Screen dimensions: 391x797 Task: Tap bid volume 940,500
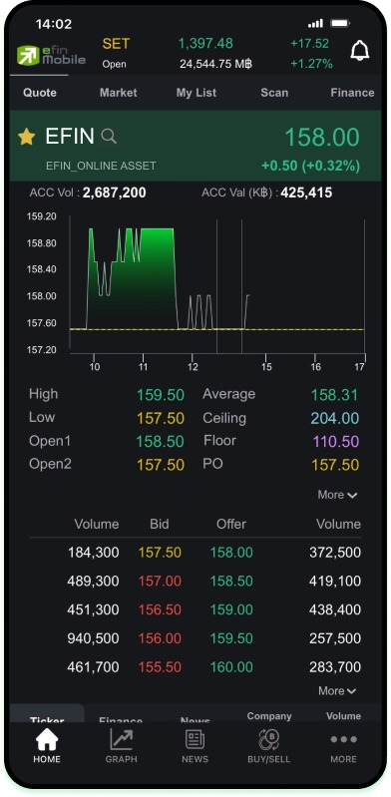pyautogui.click(x=94, y=638)
